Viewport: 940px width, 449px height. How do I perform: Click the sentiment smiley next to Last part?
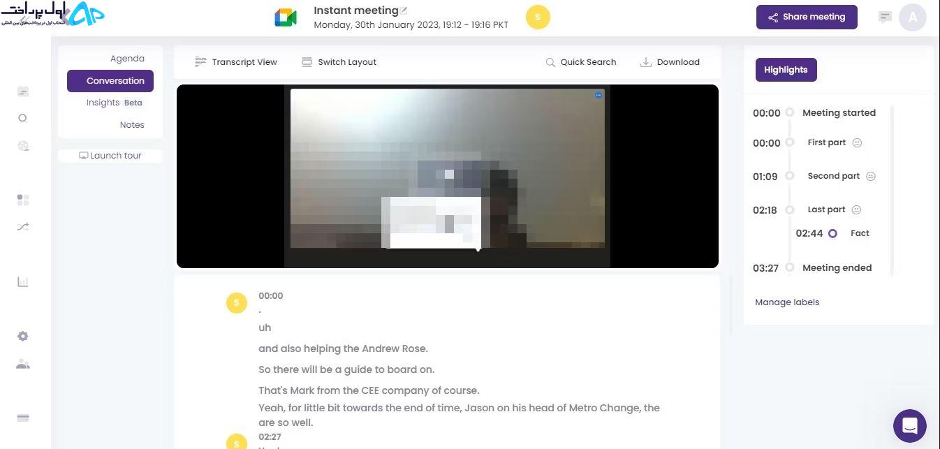(x=857, y=209)
